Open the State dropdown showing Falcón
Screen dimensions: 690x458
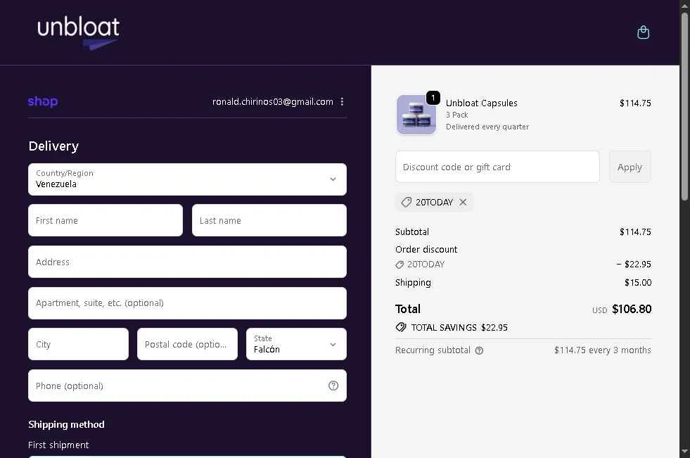296,344
